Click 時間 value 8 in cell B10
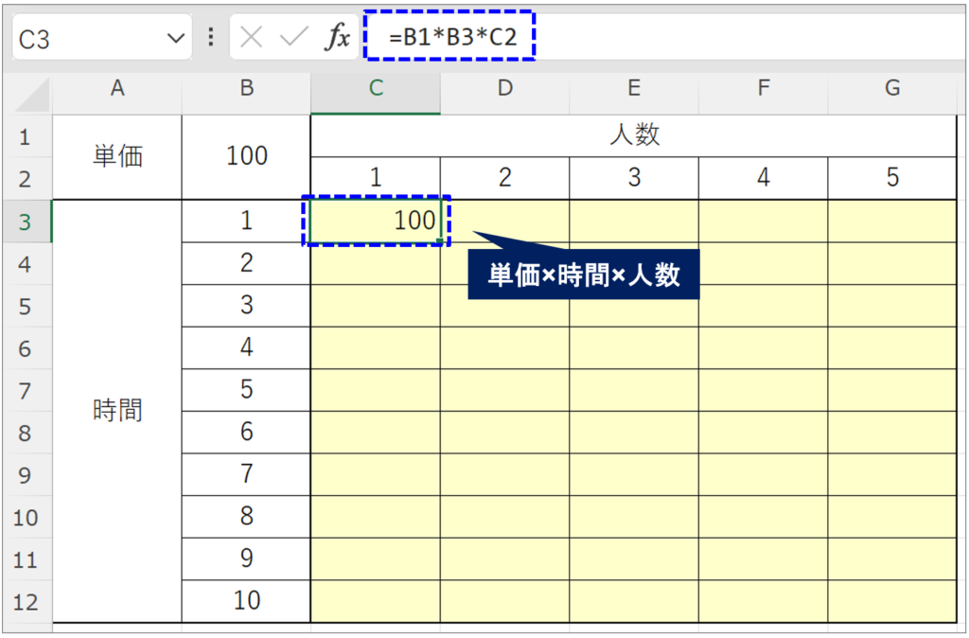Image resolution: width=969 pixels, height=638 pixels. click(247, 516)
